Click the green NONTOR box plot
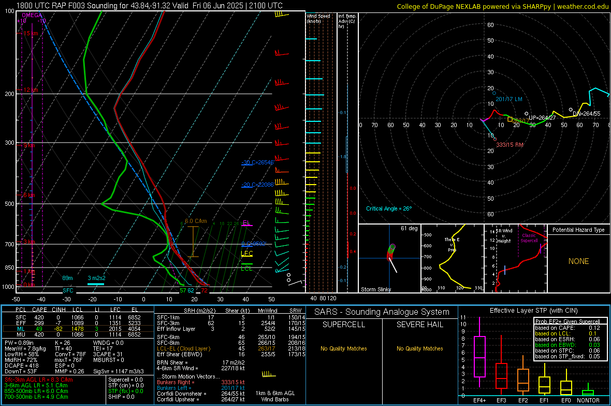This screenshot has width=611, height=406. coord(588,390)
